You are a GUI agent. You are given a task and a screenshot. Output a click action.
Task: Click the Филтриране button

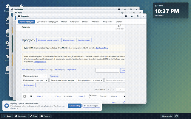pyautogui.click(x=29, y=85)
